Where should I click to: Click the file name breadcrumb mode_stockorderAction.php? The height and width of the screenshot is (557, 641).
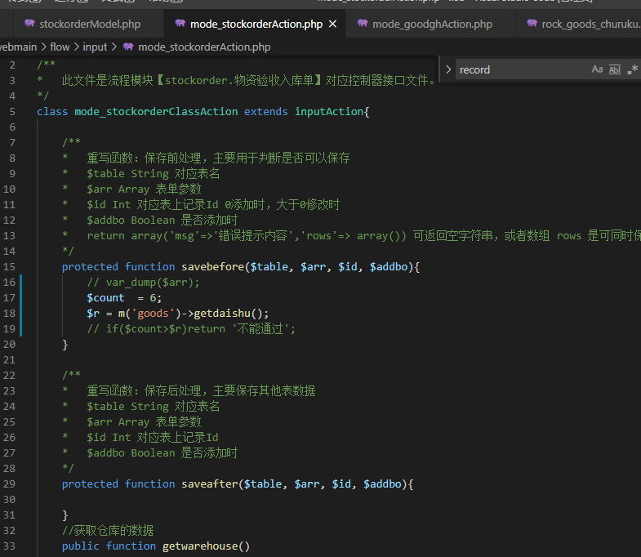pos(204,47)
